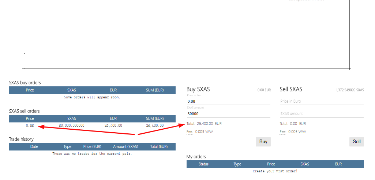375x180 pixels.
Task: Click the Status header in My orders
Action: (203, 164)
